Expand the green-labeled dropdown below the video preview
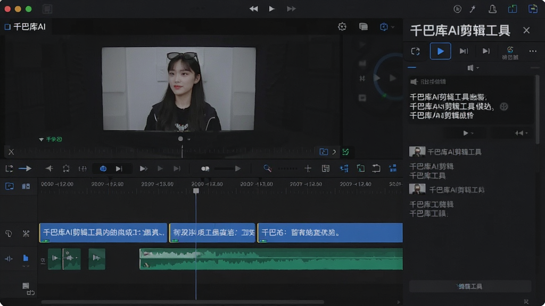Image resolution: width=545 pixels, height=306 pixels. (51, 139)
